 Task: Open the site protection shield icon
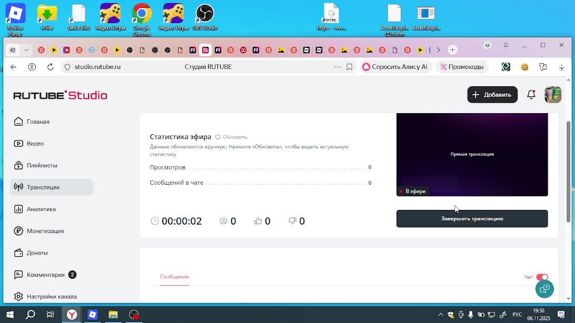tap(67, 67)
